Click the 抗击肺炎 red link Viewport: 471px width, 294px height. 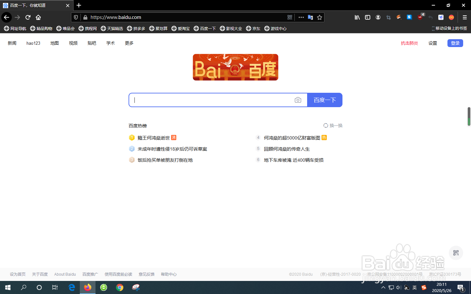(x=410, y=43)
